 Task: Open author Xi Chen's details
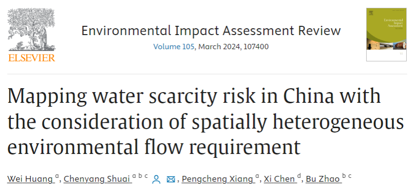279,179
